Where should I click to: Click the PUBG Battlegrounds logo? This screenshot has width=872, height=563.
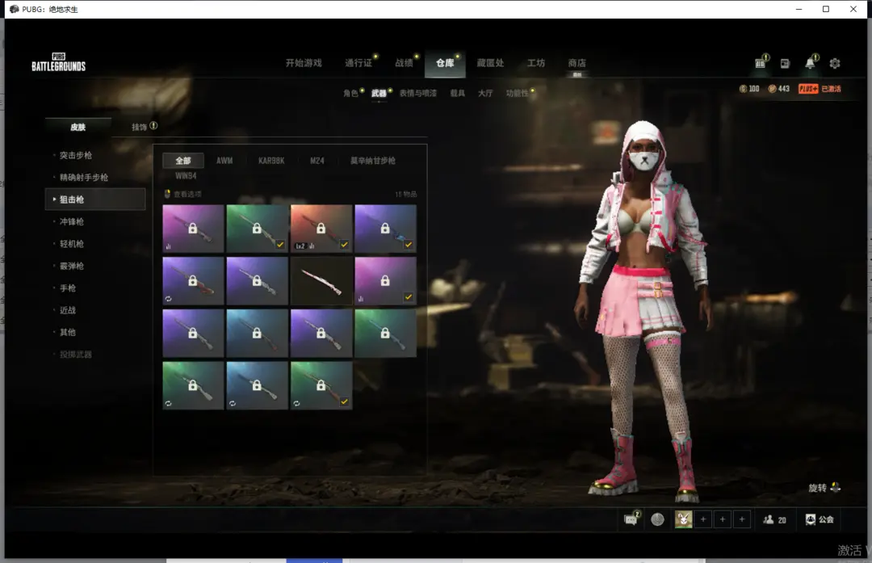[x=58, y=62]
